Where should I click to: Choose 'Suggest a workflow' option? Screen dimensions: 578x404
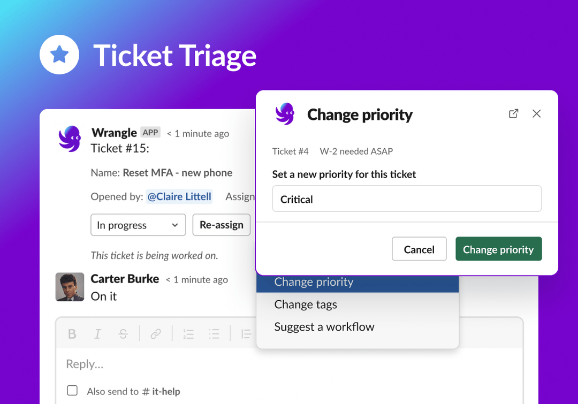click(x=324, y=326)
